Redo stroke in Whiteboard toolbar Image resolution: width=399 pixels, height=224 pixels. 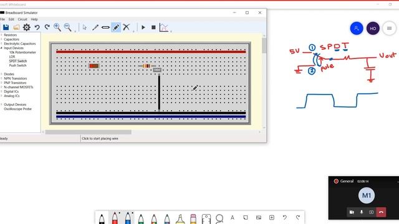point(298,218)
